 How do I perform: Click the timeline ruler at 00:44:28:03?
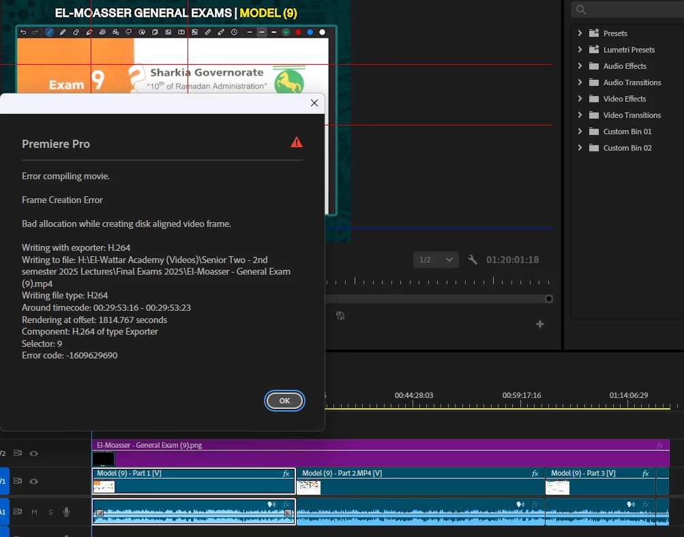click(x=413, y=395)
